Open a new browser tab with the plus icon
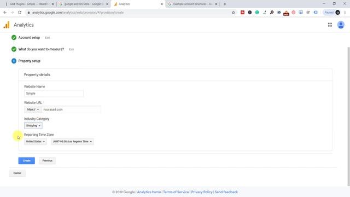Image resolution: width=350 pixels, height=197 pixels. pyautogui.click(x=225, y=4)
